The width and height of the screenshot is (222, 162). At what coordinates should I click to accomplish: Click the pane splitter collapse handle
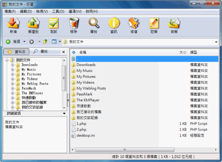click(68, 100)
